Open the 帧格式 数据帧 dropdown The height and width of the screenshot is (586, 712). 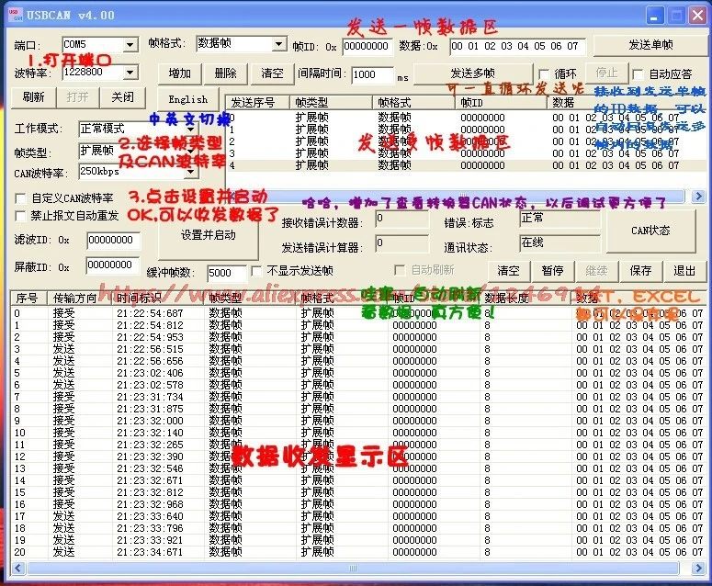pos(278,44)
